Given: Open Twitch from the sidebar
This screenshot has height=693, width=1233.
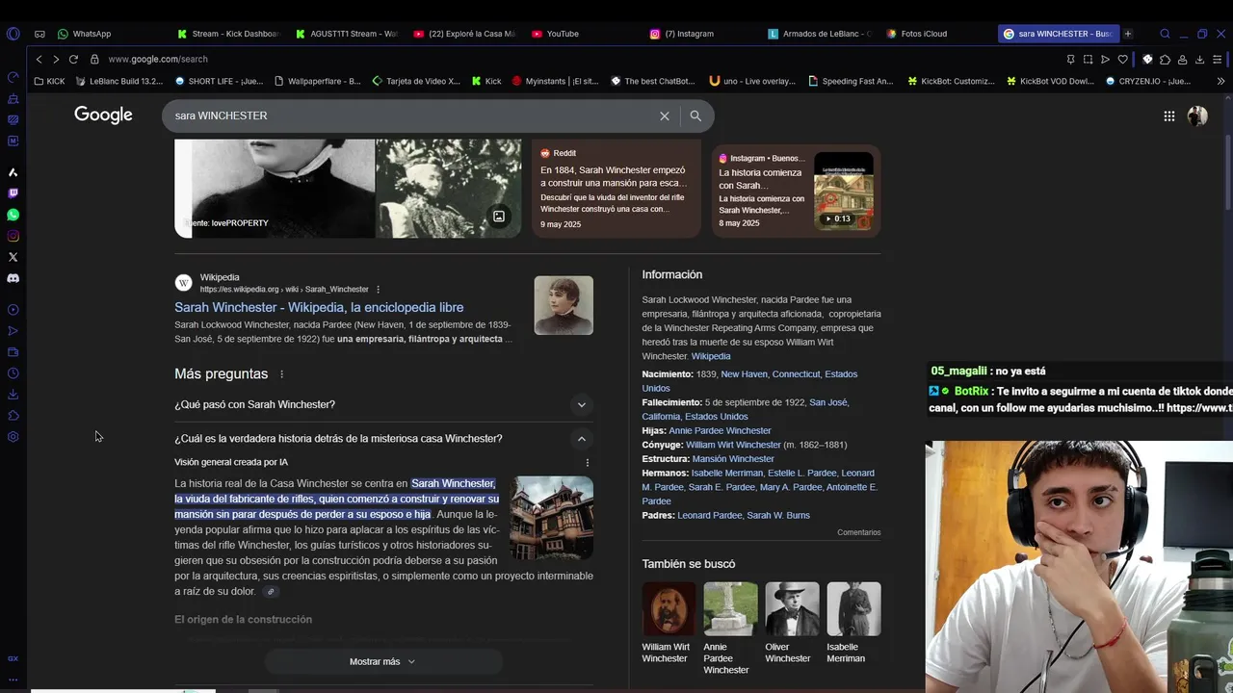Looking at the screenshot, I should coord(13,193).
